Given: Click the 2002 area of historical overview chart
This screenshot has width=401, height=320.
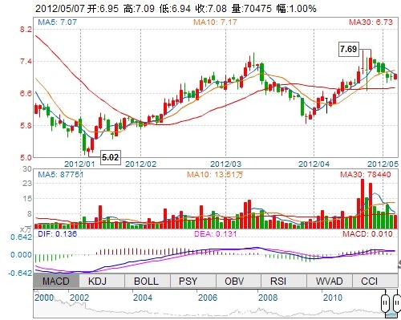Looking at the screenshot, I should click(79, 298).
